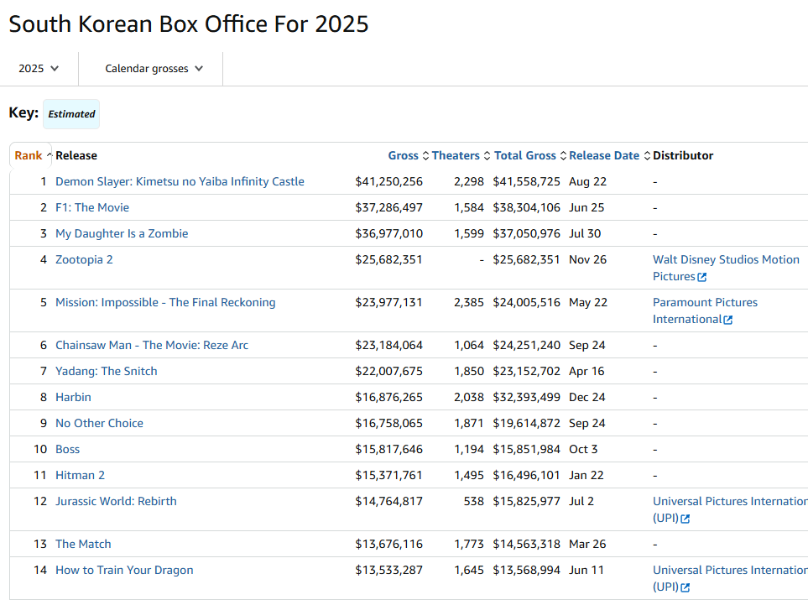The image size is (808, 600).
Task: Select the theaters value 1,871
Action: click(x=469, y=423)
